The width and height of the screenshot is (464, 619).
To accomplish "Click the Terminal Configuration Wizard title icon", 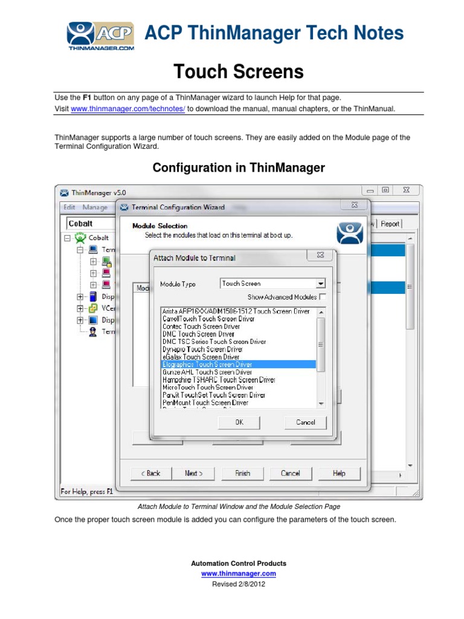I will pyautogui.click(x=124, y=207).
